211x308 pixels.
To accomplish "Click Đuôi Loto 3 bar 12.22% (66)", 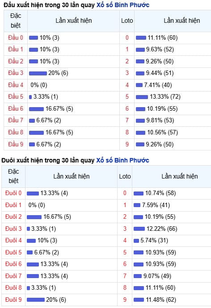I will click(x=139, y=229).
